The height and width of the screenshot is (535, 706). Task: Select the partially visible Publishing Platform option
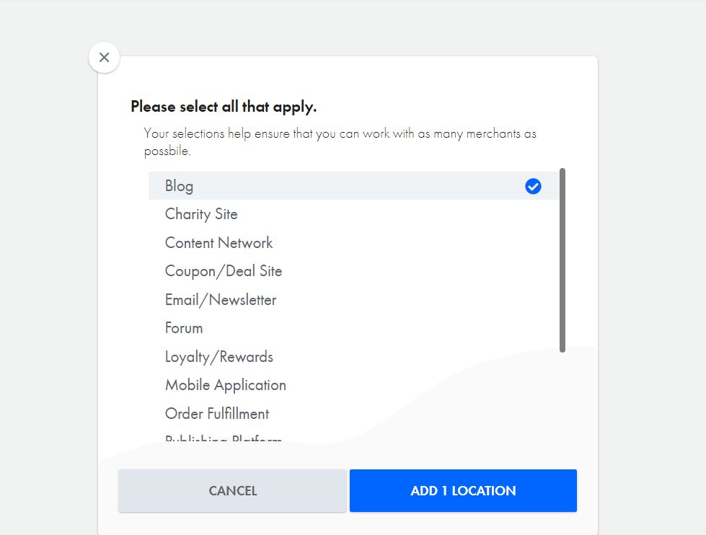pos(224,439)
